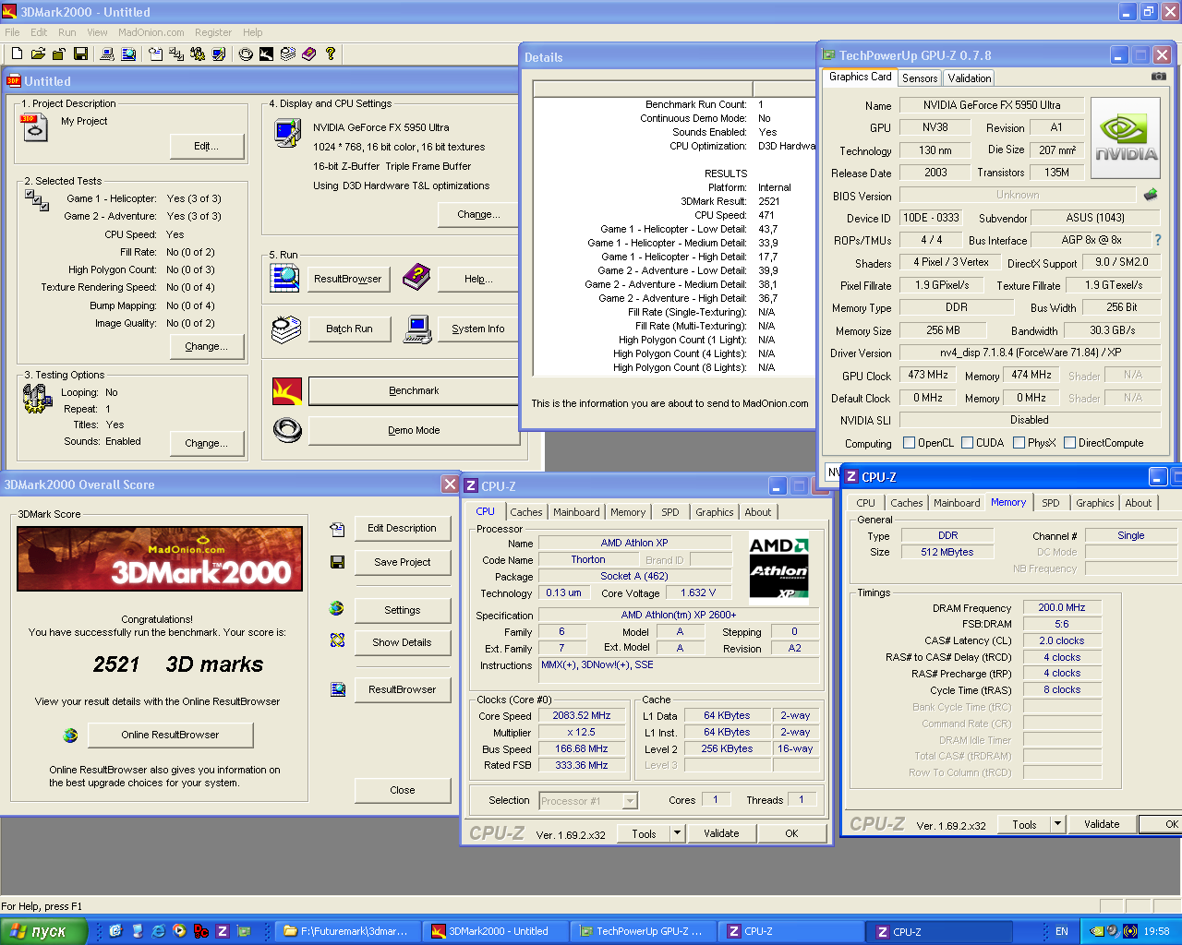Open the Windows Start button
Image resolution: width=1182 pixels, height=945 pixels.
click(43, 931)
